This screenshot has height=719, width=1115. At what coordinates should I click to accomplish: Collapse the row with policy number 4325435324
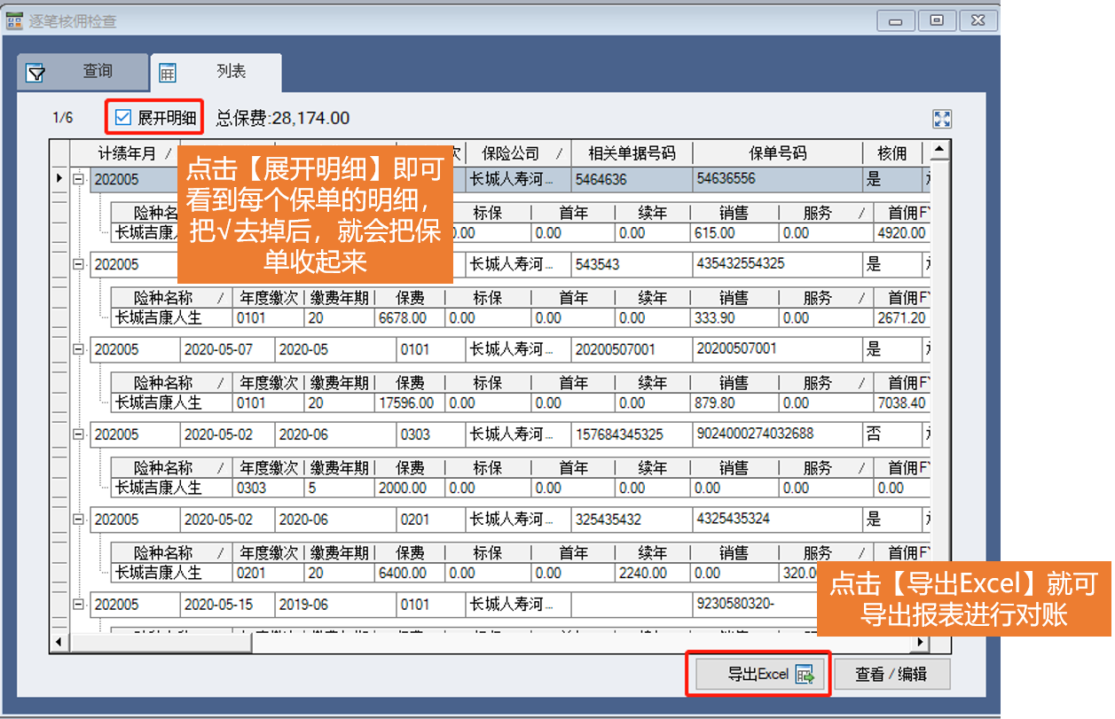coord(79,520)
